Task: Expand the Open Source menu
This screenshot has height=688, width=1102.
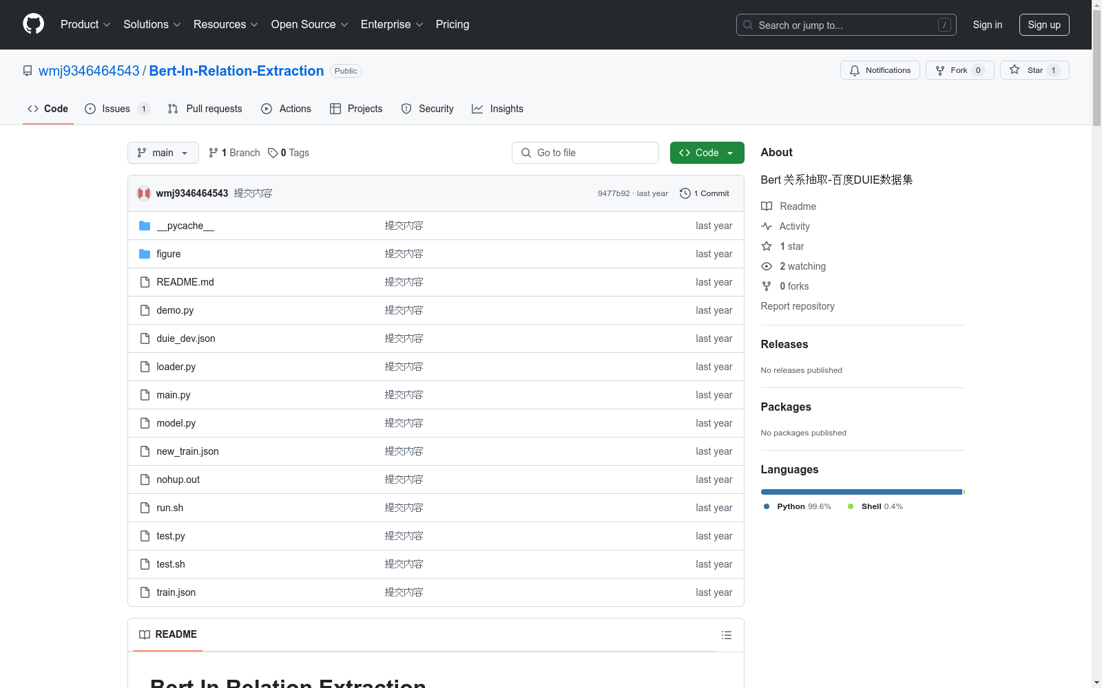Action: coord(310,24)
